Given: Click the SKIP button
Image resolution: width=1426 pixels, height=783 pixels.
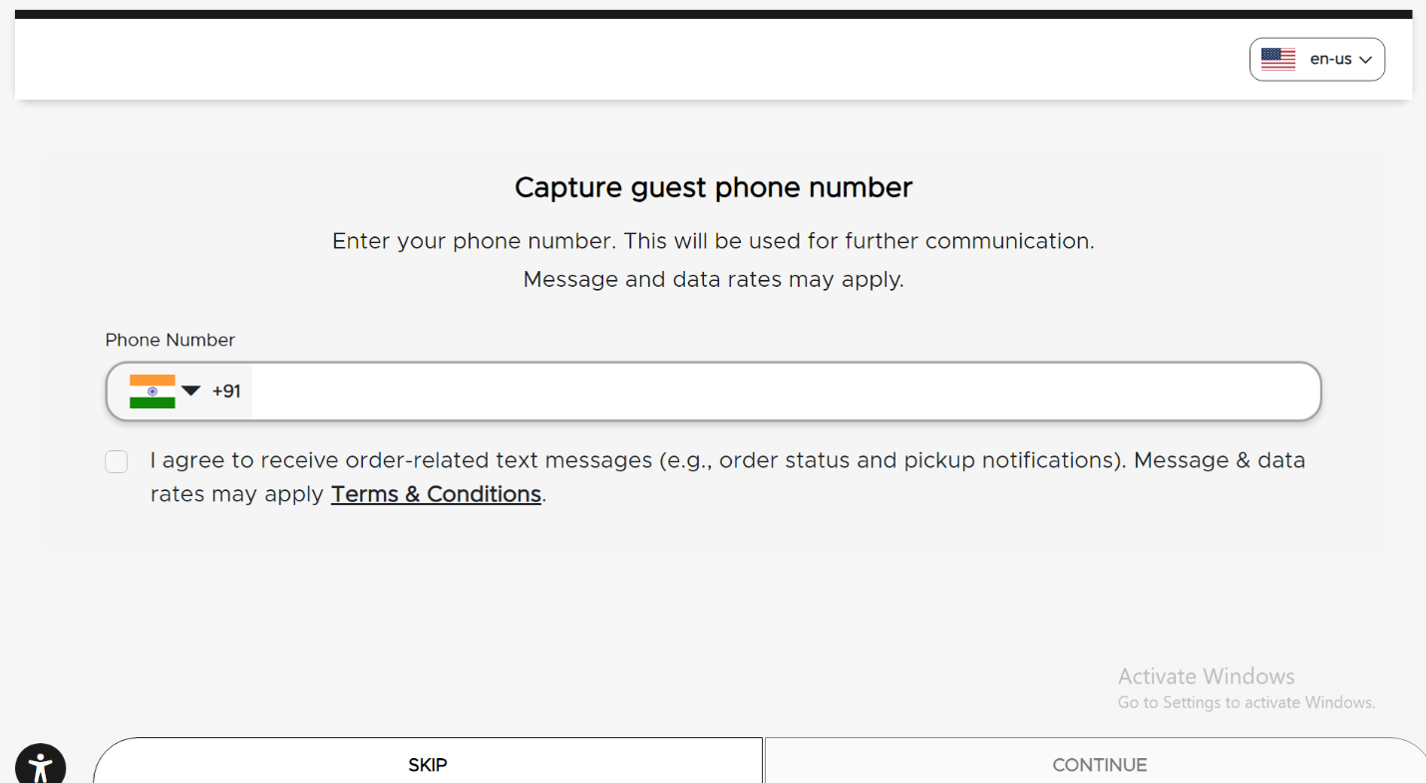Looking at the screenshot, I should (428, 764).
